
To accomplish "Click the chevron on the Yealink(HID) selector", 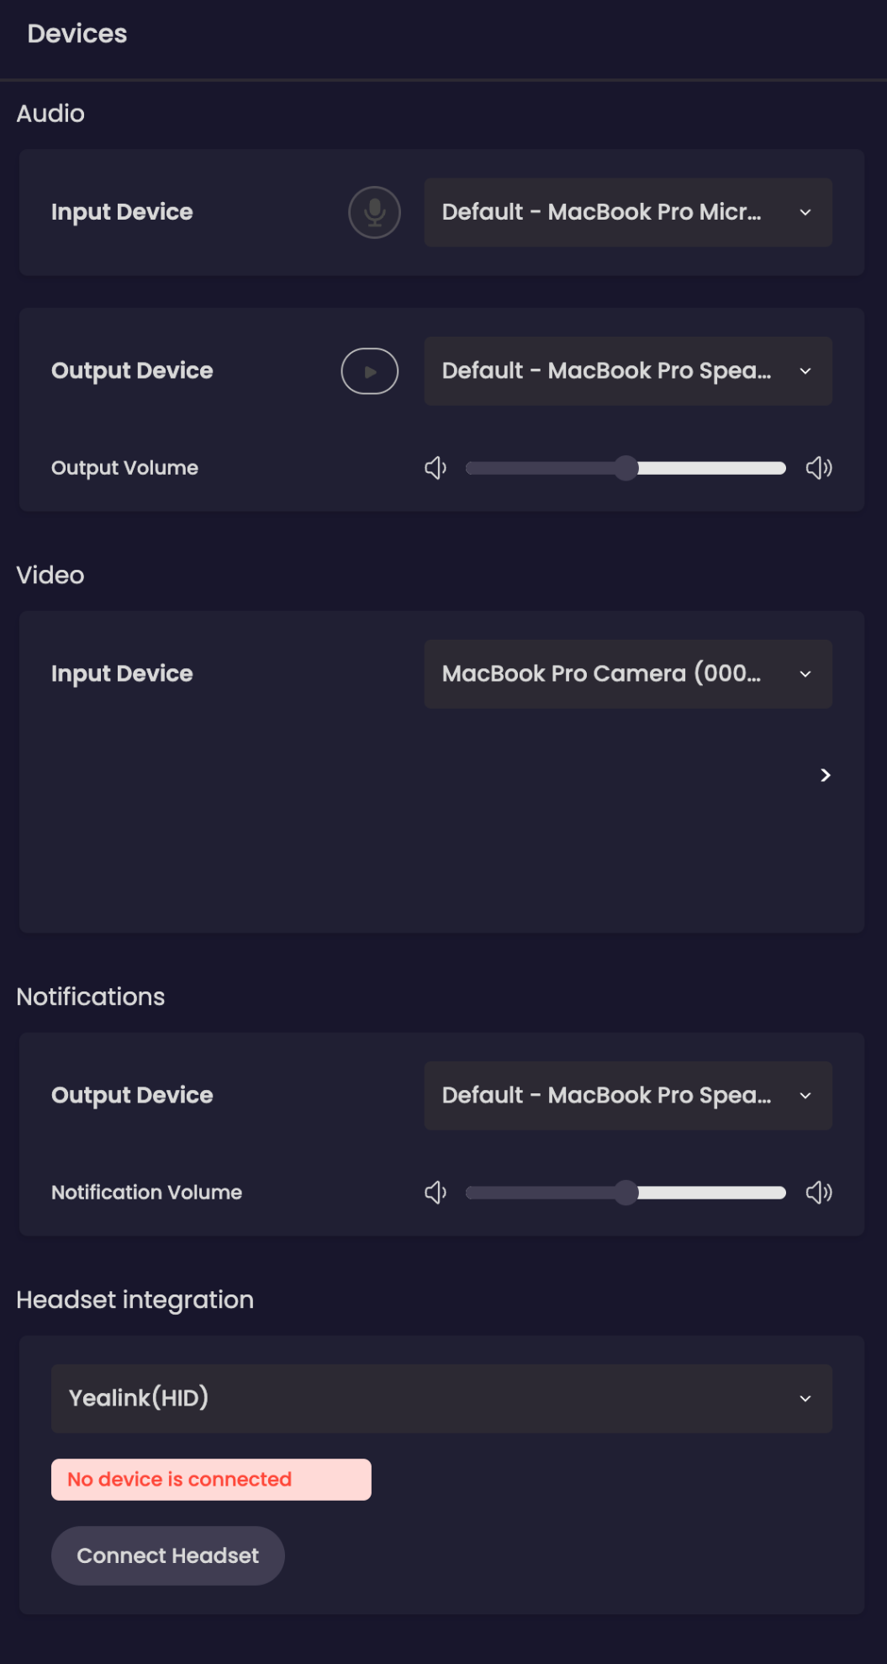I will [805, 1399].
